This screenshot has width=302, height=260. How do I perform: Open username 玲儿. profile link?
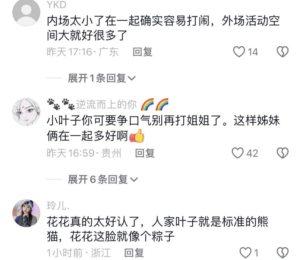[58, 205]
